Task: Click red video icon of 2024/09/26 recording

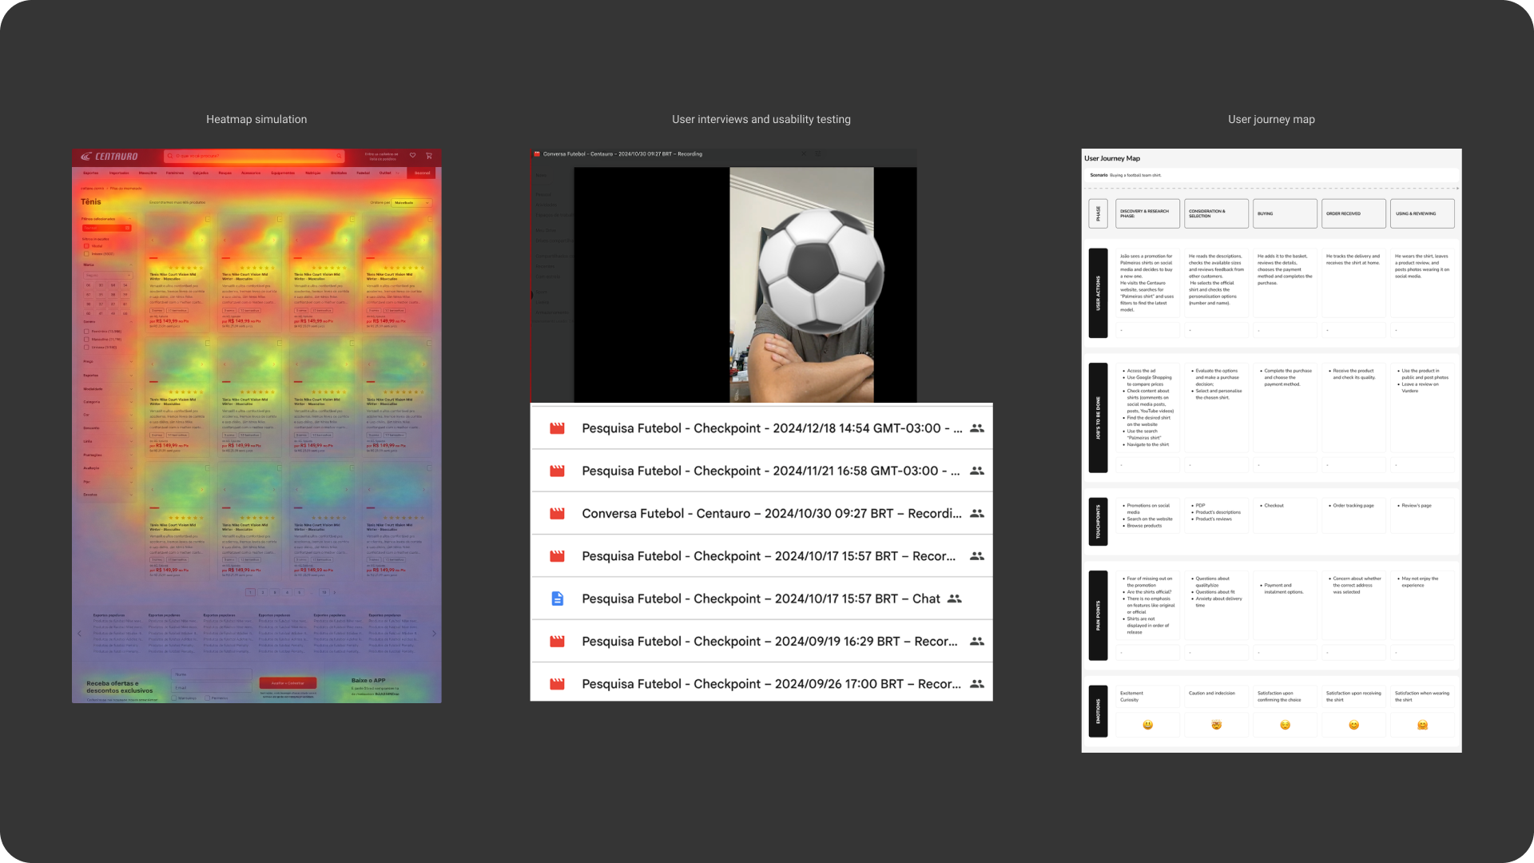Action: click(x=558, y=684)
